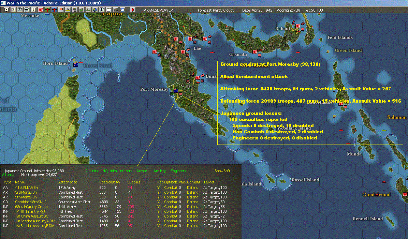This screenshot has height=239, width=408.
Task: Click the 'Forecast: Partly Cloudy' status text
Action: pos(216,10)
